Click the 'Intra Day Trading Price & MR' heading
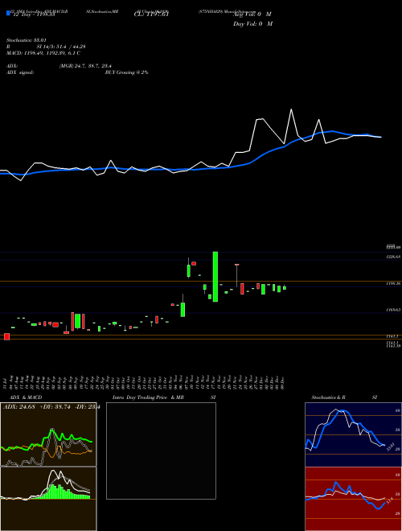 pos(148,397)
